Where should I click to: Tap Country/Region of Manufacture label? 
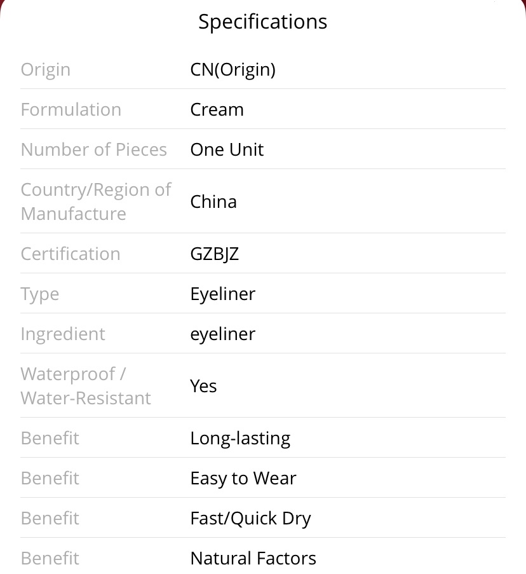(96, 202)
